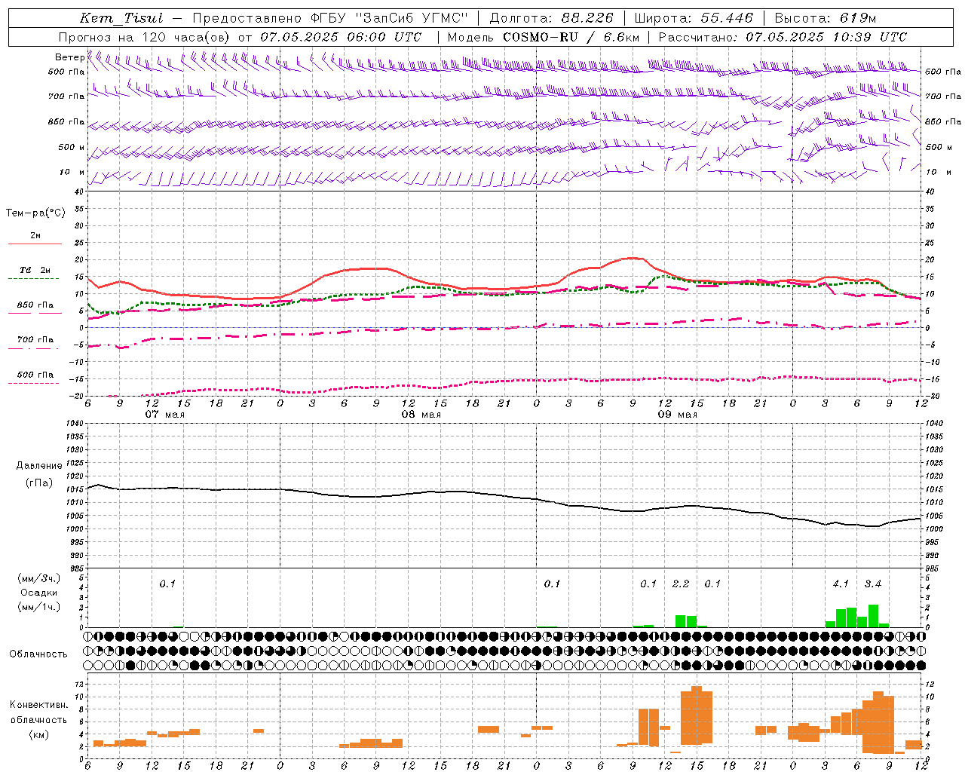
Task: Select the 'Предоставлено ФГБУ ЗапСиб УГМС' header text
Action: [330, 18]
